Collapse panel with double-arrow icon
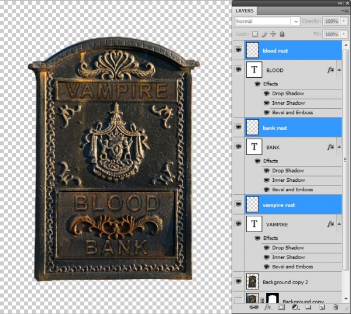The image size is (351, 314). pyautogui.click(x=339, y=3)
